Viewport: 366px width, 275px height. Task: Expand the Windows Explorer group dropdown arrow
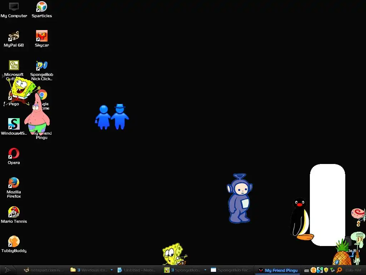click(x=112, y=270)
